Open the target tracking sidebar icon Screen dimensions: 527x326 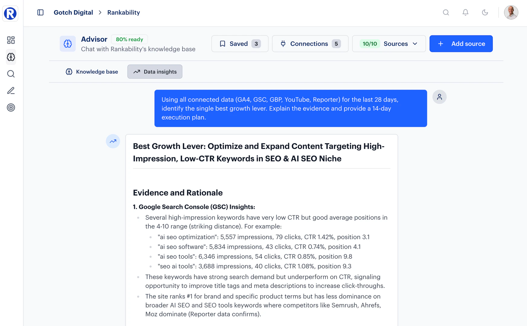(11, 107)
